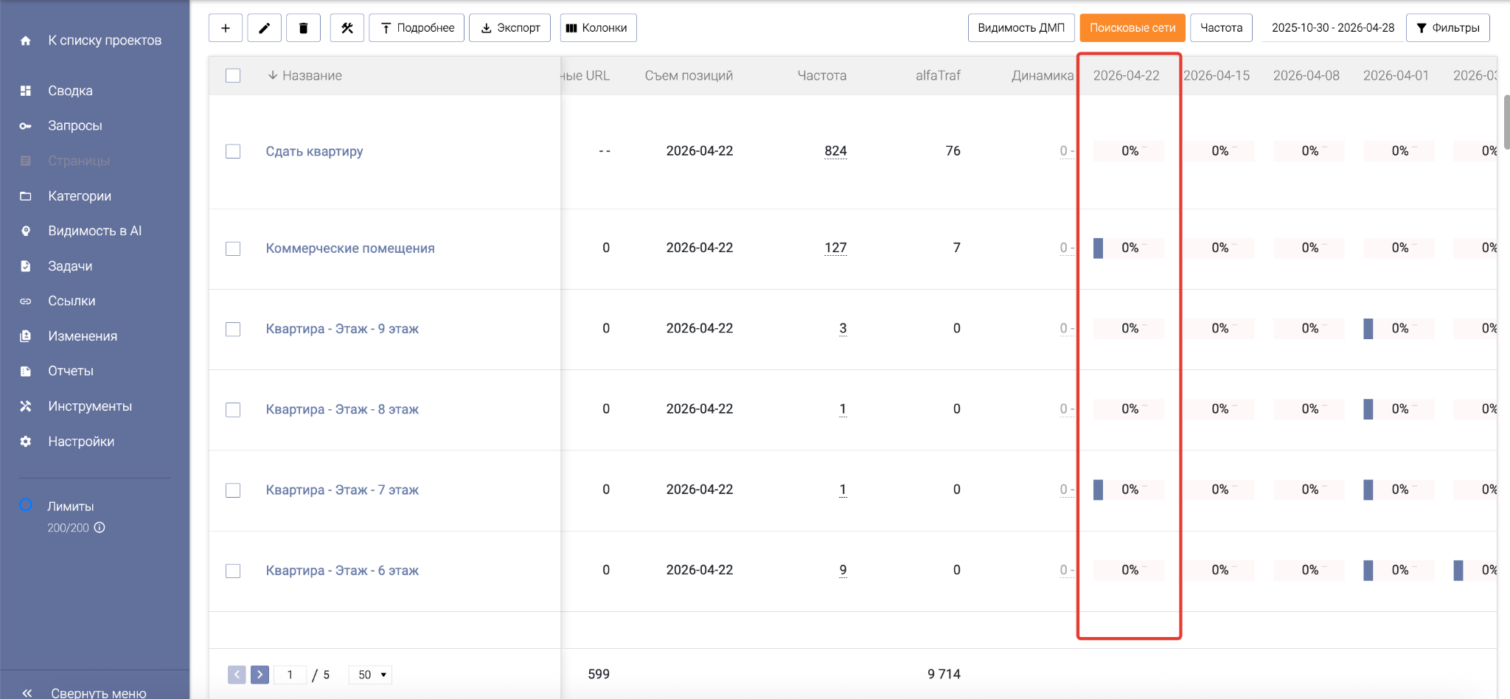
Task: Check the box for Сдать квартиру
Action: pos(233,151)
